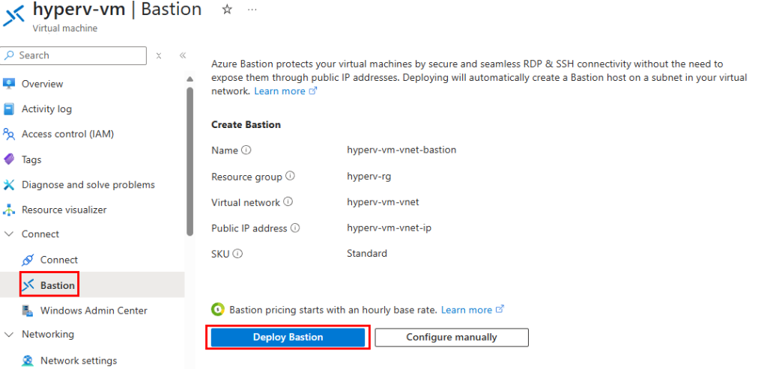Open the Connect sub-item under Connect

pyautogui.click(x=58, y=260)
